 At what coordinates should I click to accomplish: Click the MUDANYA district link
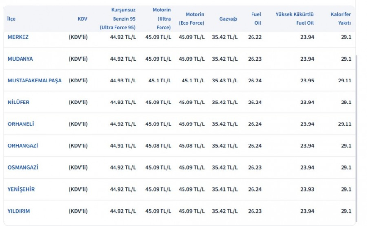[x=21, y=59]
